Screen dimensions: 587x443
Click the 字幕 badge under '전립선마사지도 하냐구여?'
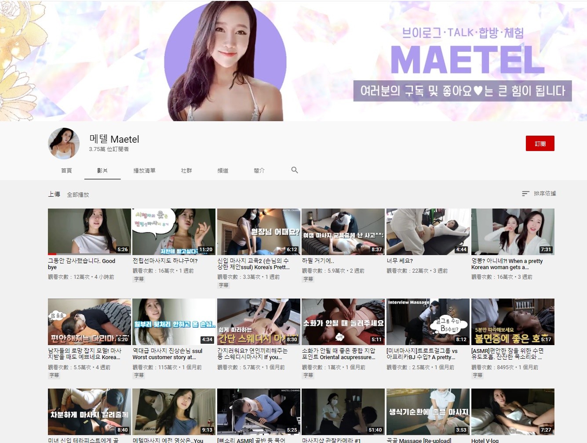(x=139, y=279)
